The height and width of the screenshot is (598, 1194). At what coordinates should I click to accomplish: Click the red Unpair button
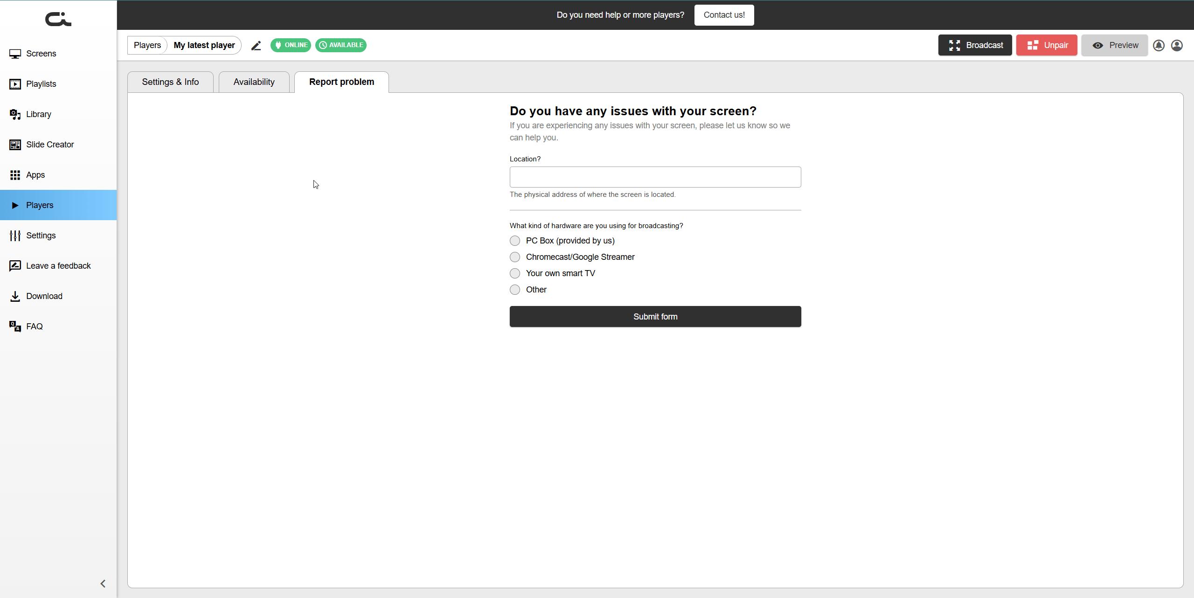tap(1047, 45)
